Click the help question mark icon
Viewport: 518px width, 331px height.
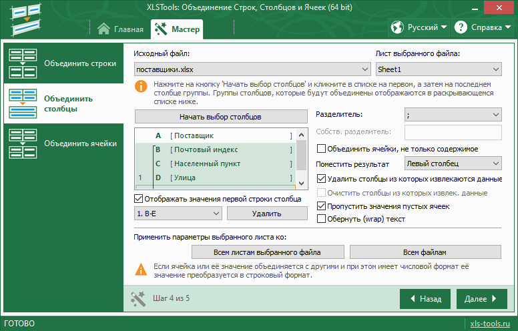[x=461, y=27]
